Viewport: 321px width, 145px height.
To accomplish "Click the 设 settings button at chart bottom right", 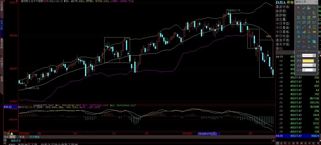I will pos(273,141).
